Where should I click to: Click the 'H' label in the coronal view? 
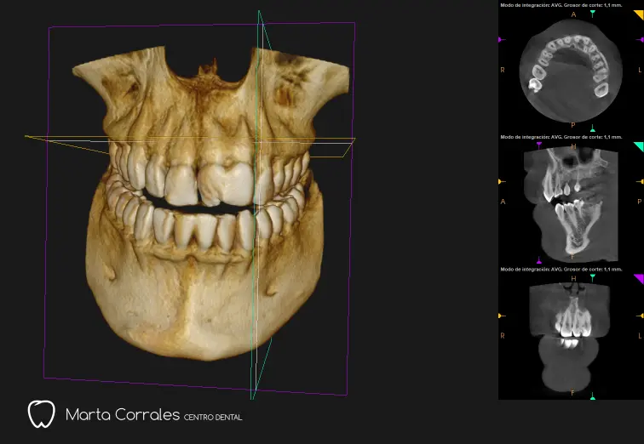pos(574,279)
